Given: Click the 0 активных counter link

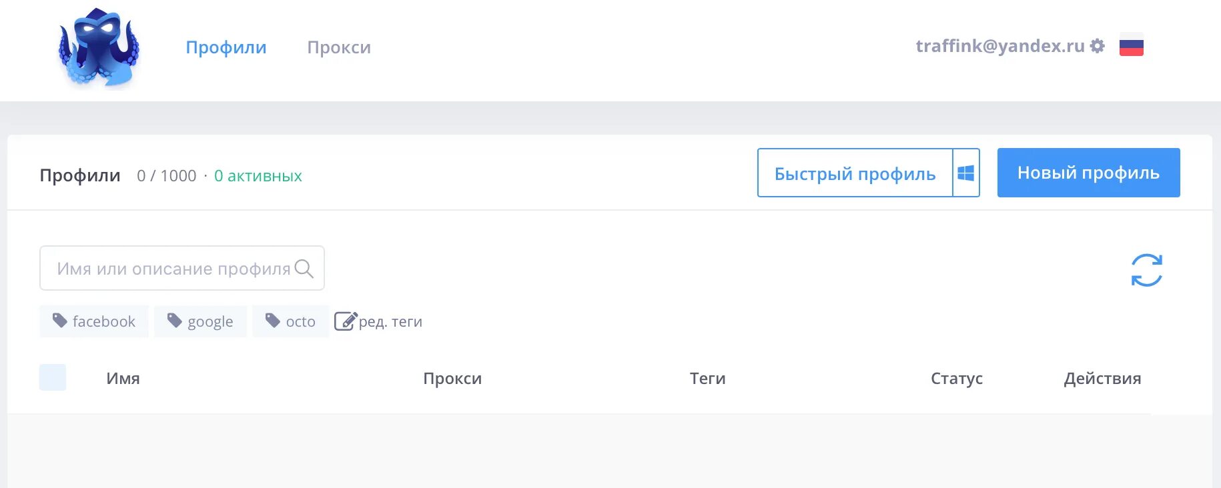Looking at the screenshot, I should pos(258,176).
